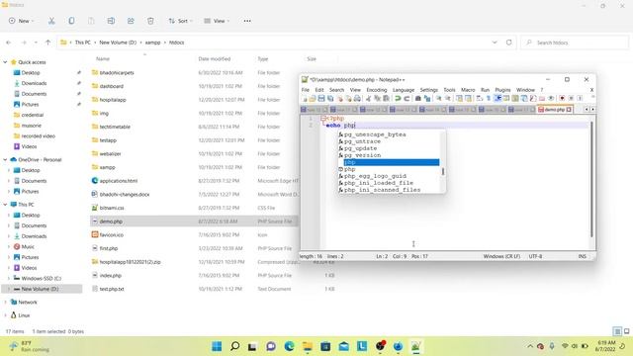
Task: Collapse the OneDrive - Personal node
Action: pyautogui.click(x=5, y=160)
